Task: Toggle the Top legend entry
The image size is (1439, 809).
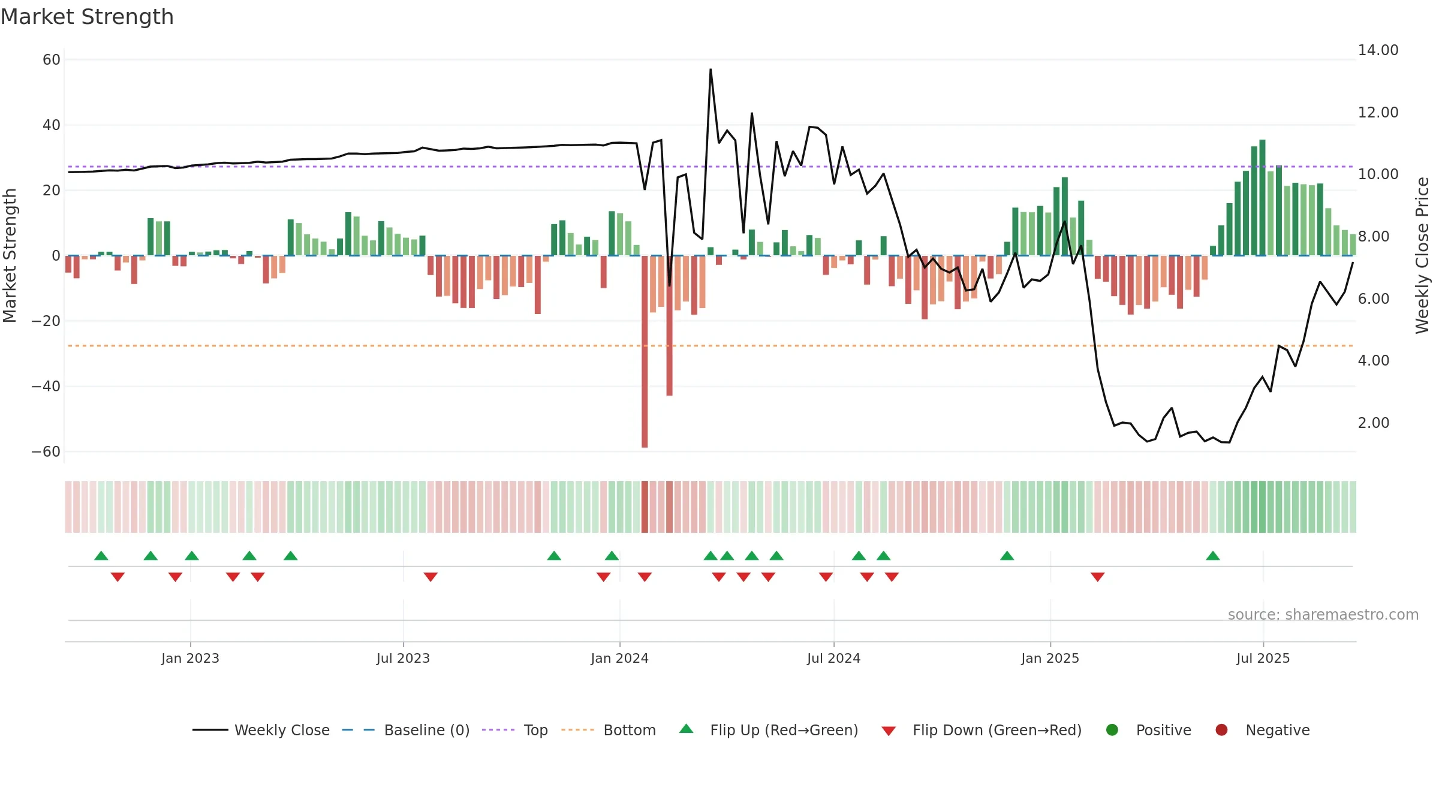Action: click(514, 730)
